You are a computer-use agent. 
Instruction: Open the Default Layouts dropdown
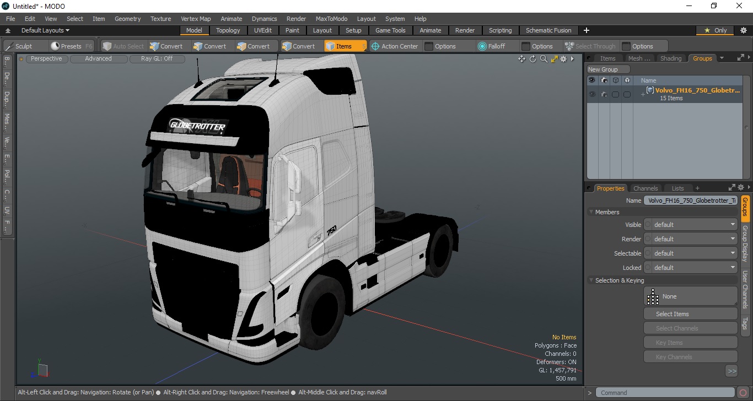[45, 30]
